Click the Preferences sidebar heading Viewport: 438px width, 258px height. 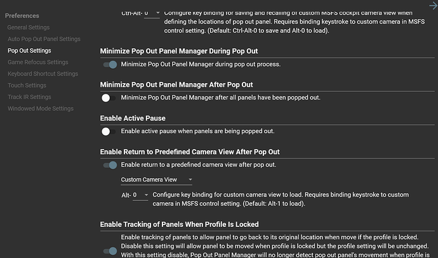pyautogui.click(x=22, y=15)
